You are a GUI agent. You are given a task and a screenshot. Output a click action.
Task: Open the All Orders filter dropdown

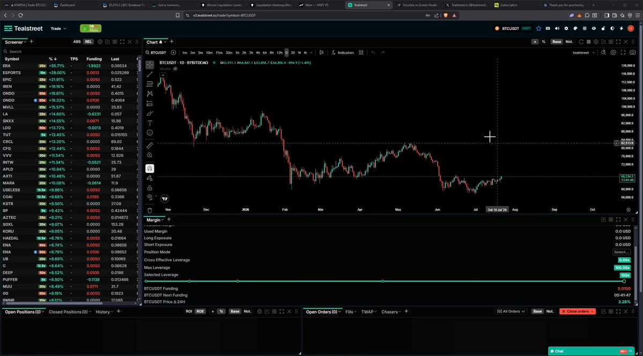(x=511, y=312)
